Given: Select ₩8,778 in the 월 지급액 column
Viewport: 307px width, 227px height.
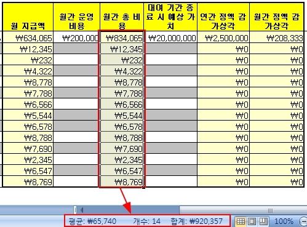Looking at the screenshot, I should [28, 82].
